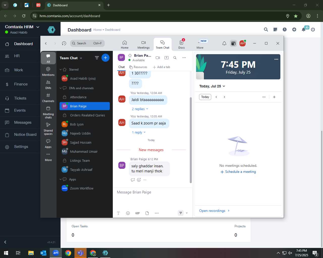The width and height of the screenshot is (323, 258).
Task: Go to the previous day in the calendar
Action: (x=216, y=97)
